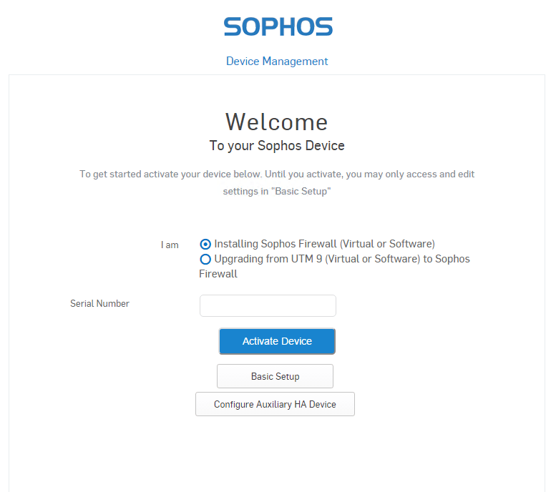Focus the Serial Number input field
The height and width of the screenshot is (492, 551).
point(268,305)
